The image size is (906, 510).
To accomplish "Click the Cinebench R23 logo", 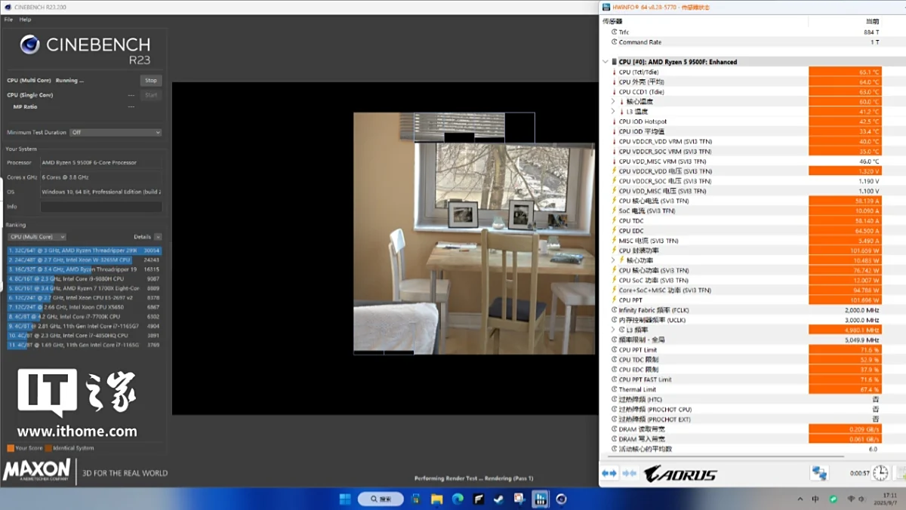I will pyautogui.click(x=30, y=44).
